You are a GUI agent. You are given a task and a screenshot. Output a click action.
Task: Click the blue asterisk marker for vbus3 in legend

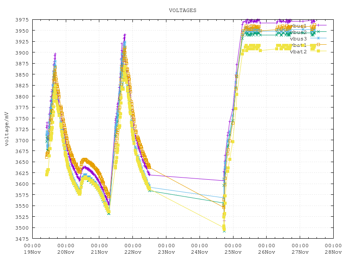[319, 38]
